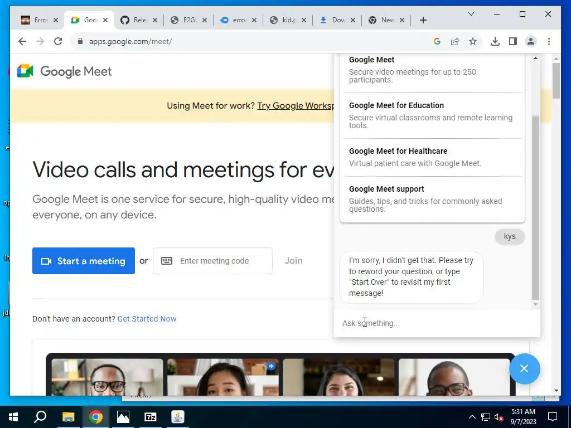This screenshot has height=428, width=571.
Task: Select the Google Meet chat option
Action: coord(432,70)
